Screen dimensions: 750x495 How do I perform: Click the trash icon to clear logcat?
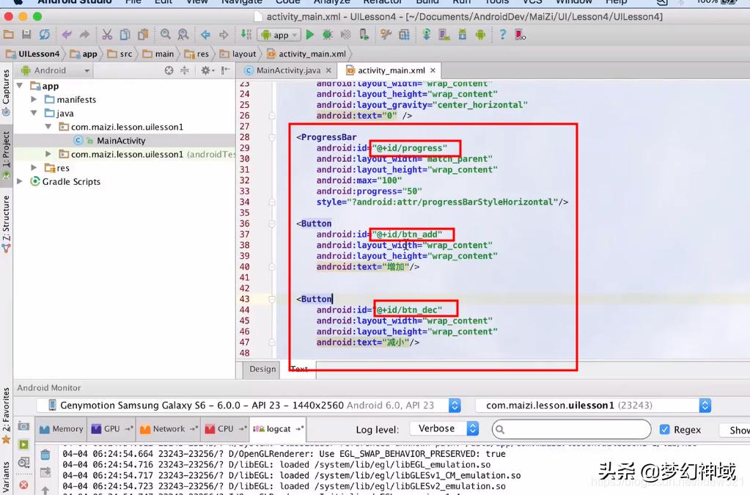[x=45, y=455]
